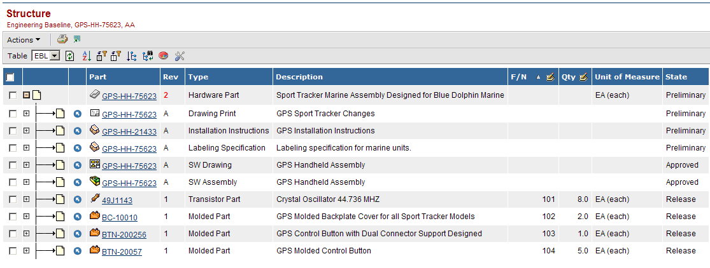
Task: Click the refresh table icon
Action: [70, 56]
